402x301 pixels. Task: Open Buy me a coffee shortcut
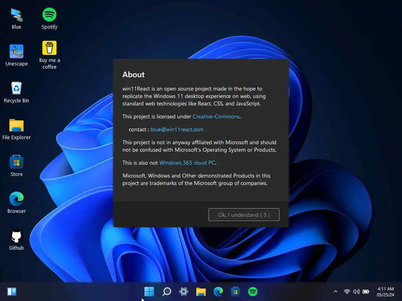[49, 55]
